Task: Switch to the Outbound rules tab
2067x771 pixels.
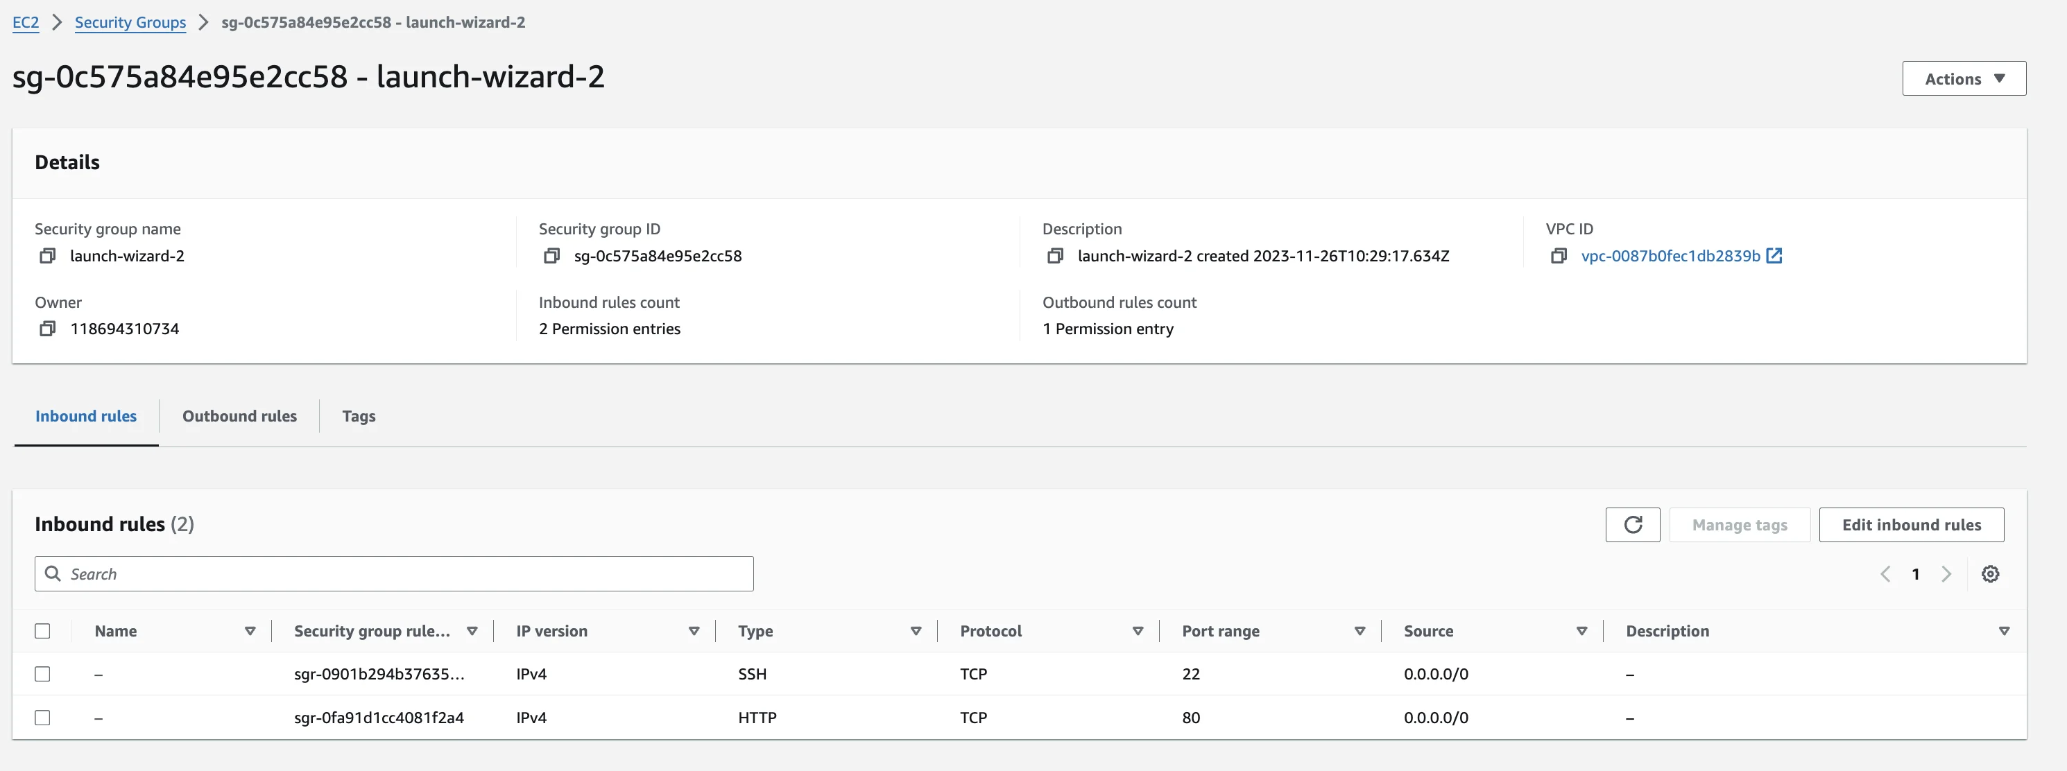Action: [x=239, y=415]
